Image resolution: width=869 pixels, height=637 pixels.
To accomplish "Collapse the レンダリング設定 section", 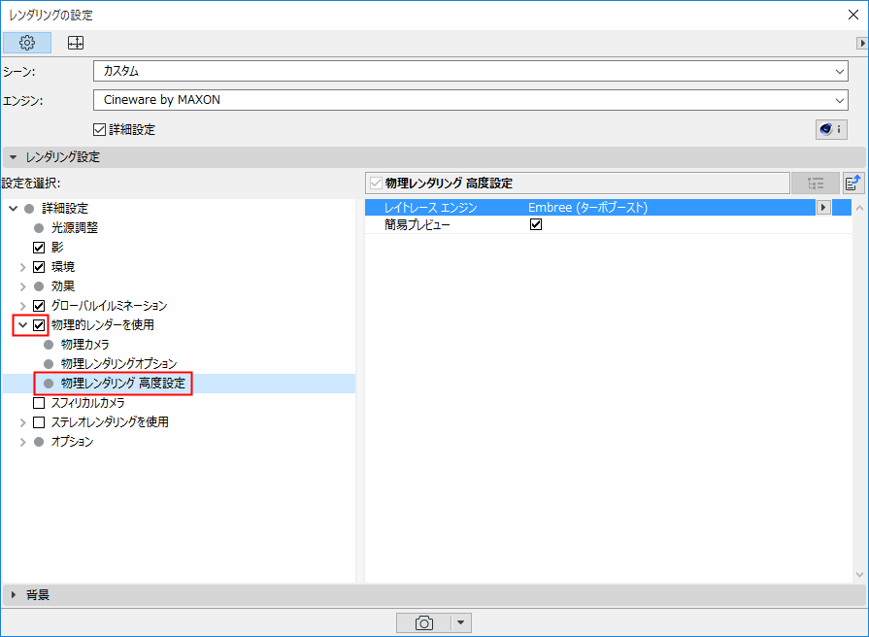I will tap(14, 157).
